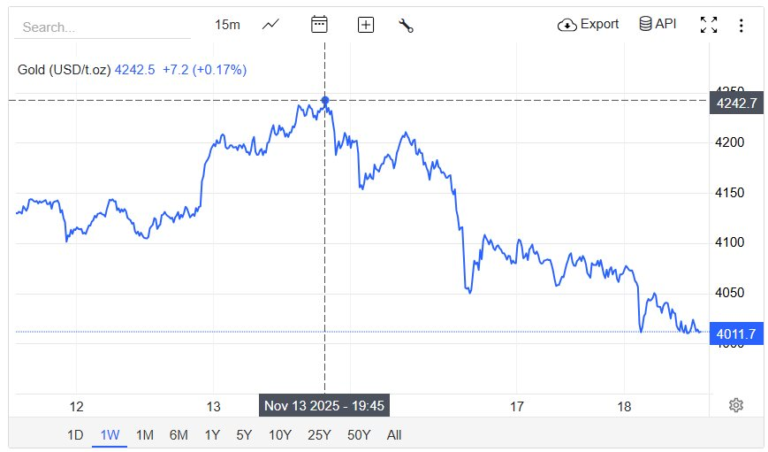Screen dimensions: 768x452
Task: Open chart settings gear icon
Action: coord(736,405)
